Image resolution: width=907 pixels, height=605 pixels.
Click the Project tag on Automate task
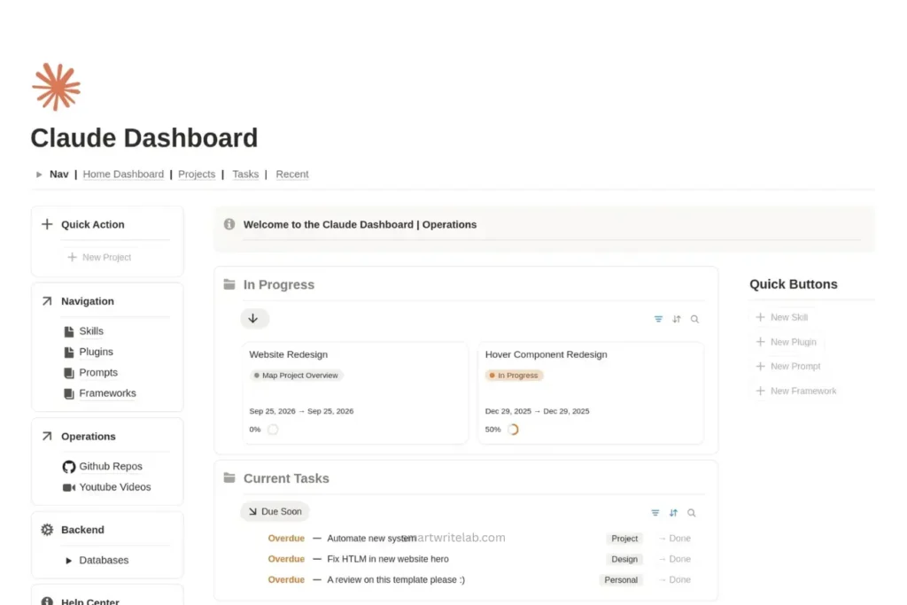[624, 538]
